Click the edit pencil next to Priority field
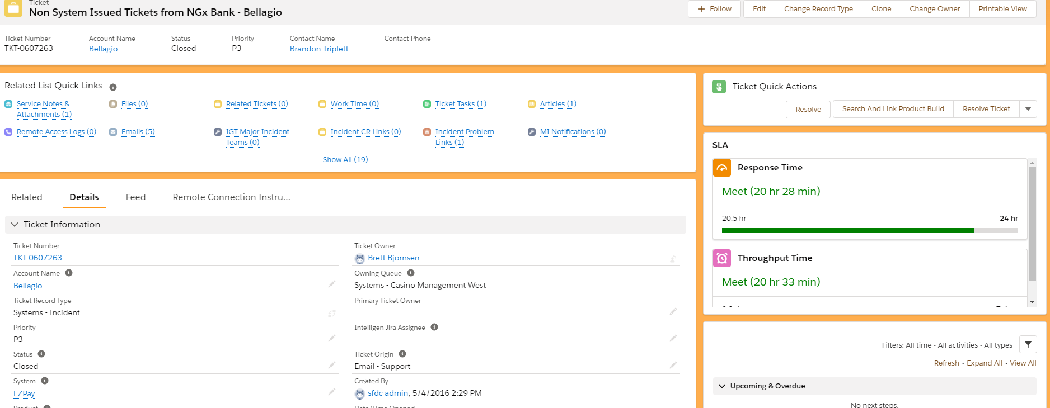 pyautogui.click(x=332, y=338)
